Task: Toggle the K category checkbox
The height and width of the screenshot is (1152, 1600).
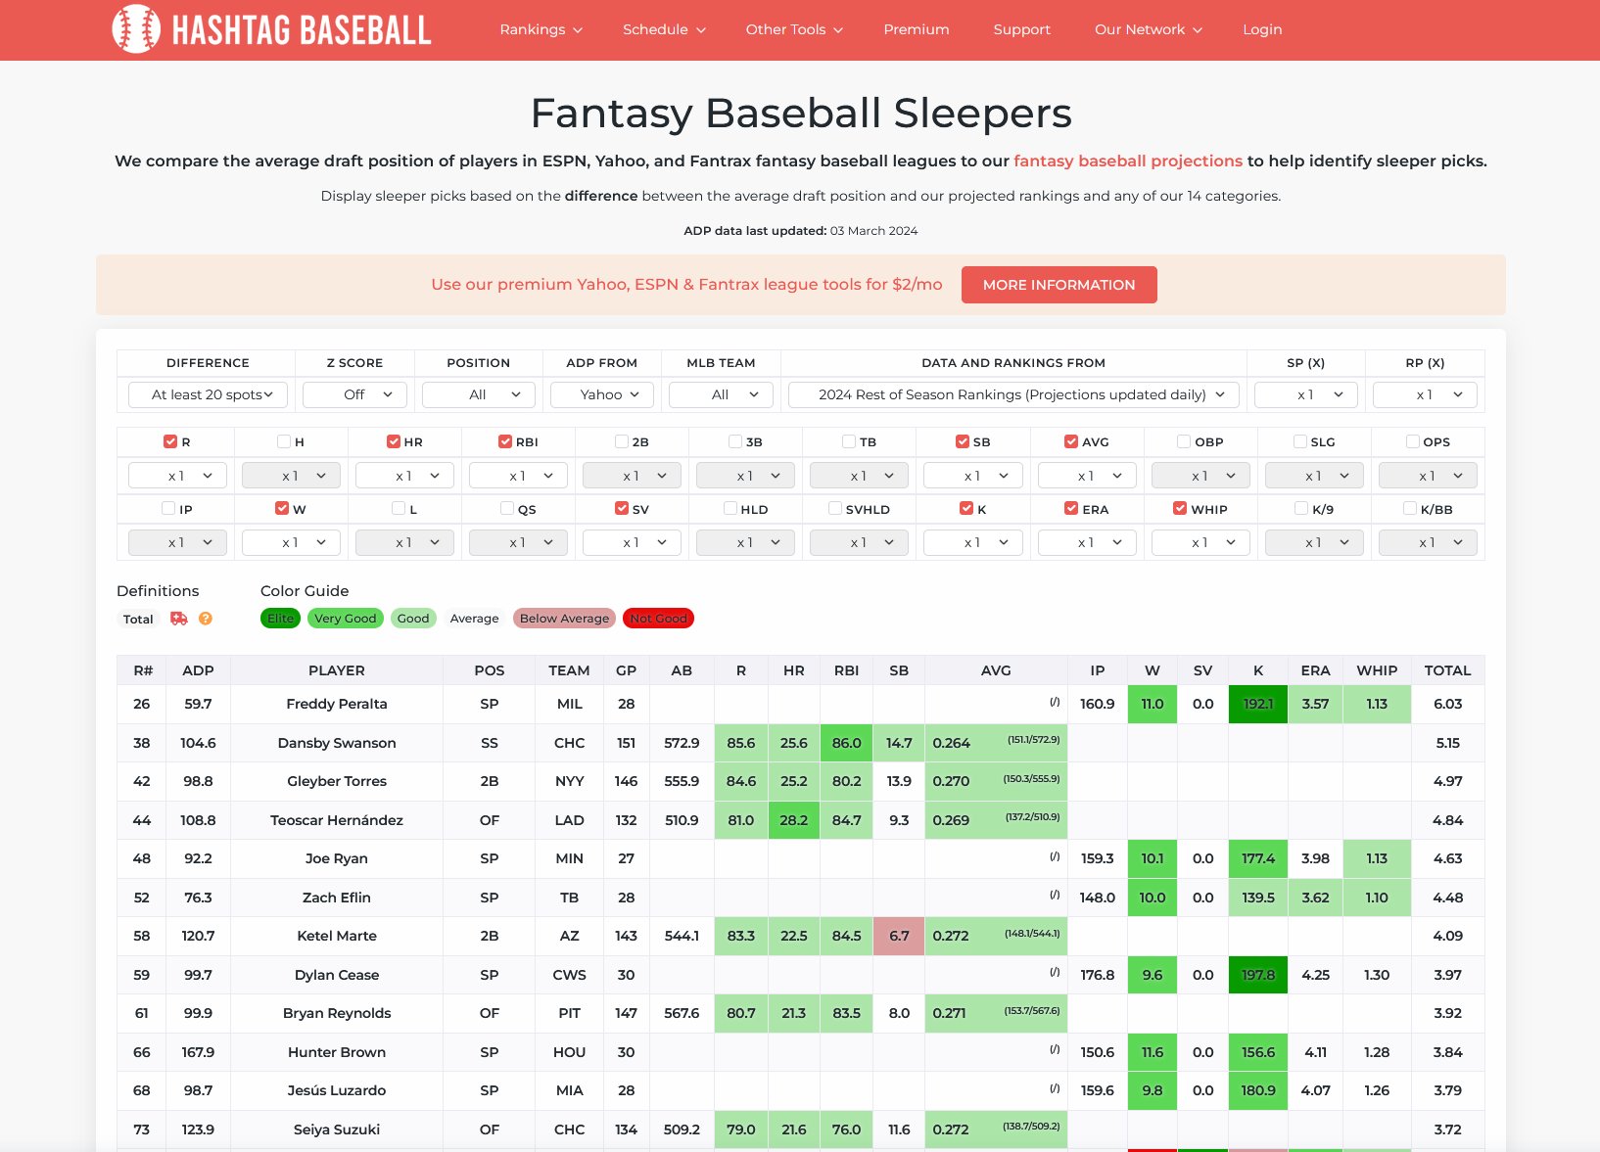Action: click(966, 508)
